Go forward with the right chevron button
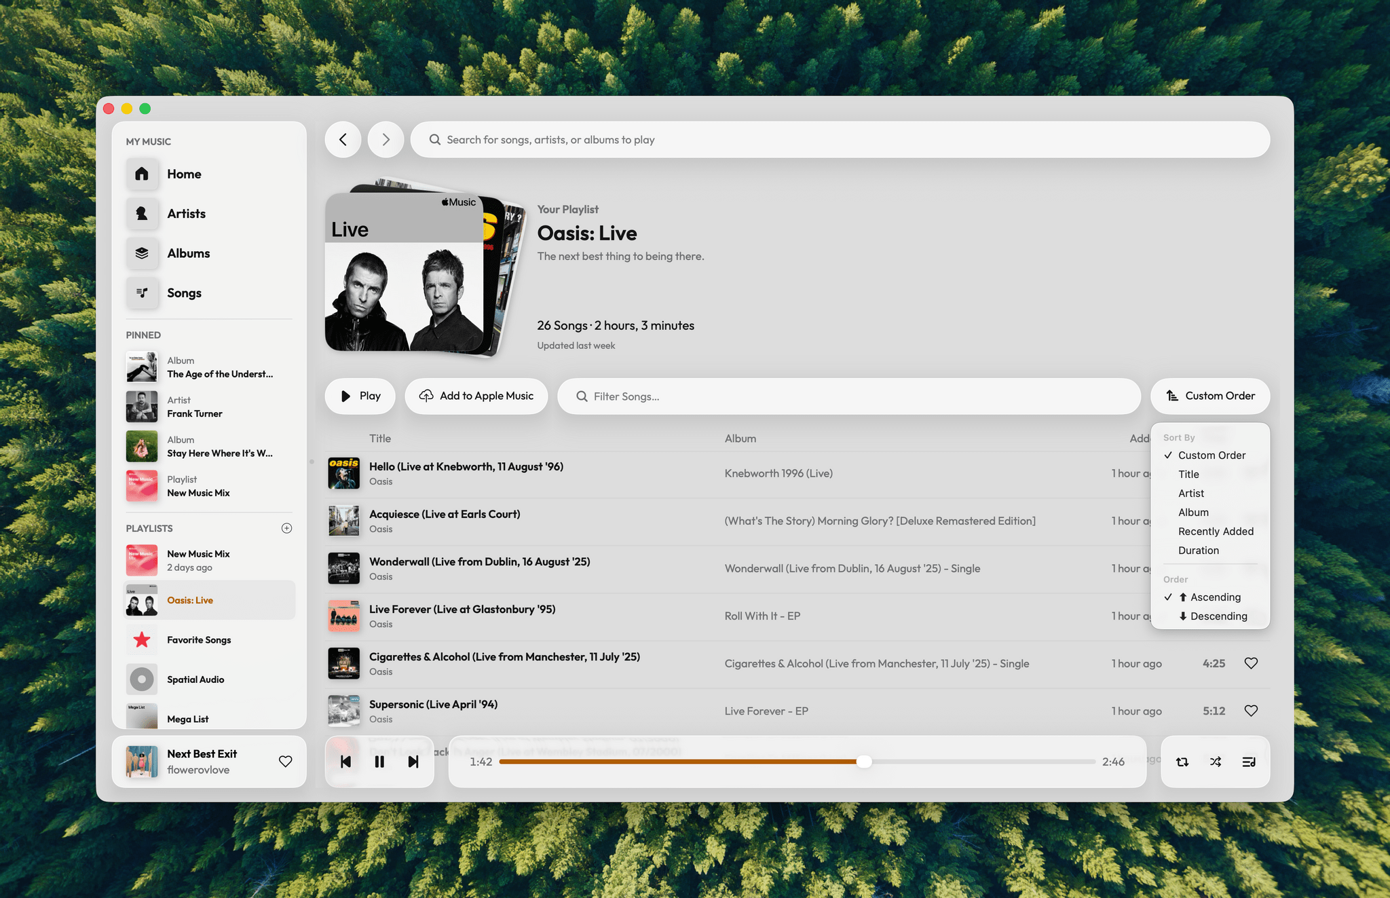The image size is (1390, 898). tap(386, 140)
